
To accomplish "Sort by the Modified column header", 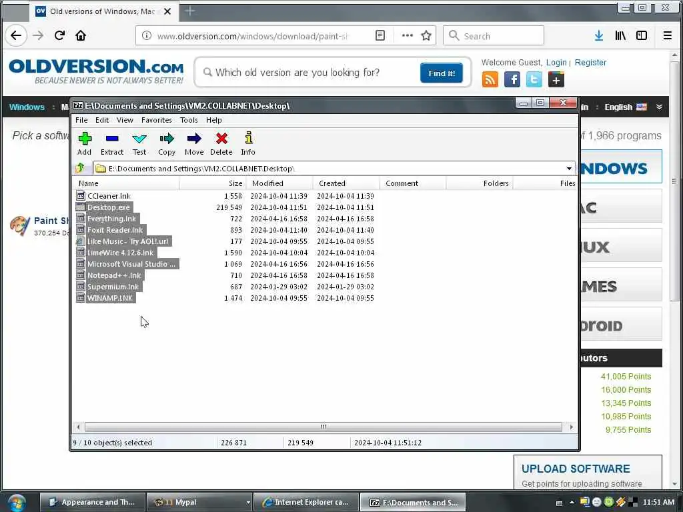I will click(x=279, y=183).
